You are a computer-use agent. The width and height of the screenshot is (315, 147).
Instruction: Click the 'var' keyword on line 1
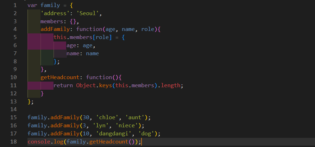32,5
